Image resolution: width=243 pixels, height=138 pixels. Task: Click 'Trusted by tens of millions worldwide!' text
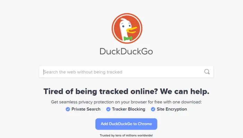tap(126, 135)
